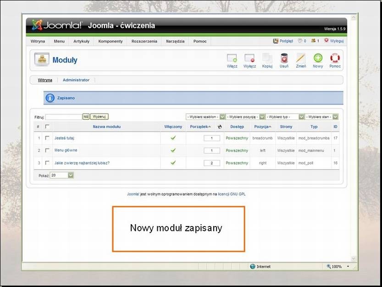
Task: Open the Wybierz stan dropdown
Action: 321,117
